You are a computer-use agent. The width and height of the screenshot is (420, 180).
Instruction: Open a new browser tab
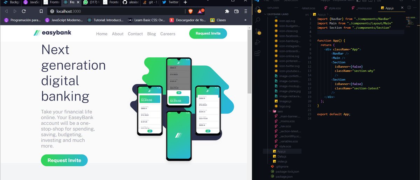[x=185, y=2]
